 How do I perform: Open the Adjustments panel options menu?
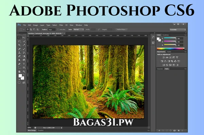point(185,52)
